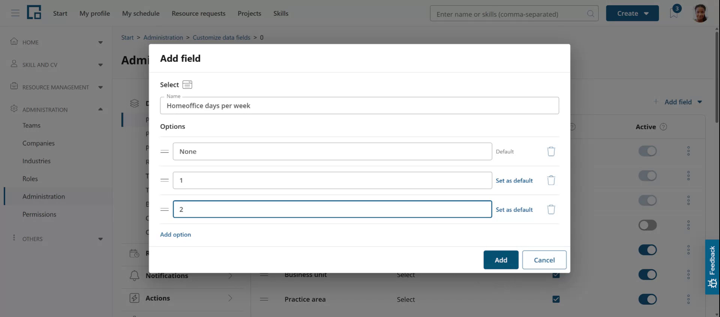Uncheck the Business unit checkbox
This screenshot has width=720, height=317.
556,275
